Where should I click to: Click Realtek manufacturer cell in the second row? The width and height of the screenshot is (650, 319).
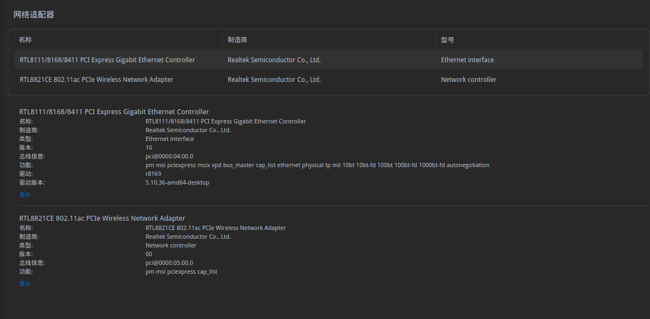pos(274,80)
